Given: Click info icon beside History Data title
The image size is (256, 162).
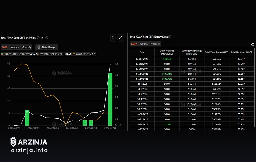Looking at the screenshot, I should pyautogui.click(x=170, y=37).
